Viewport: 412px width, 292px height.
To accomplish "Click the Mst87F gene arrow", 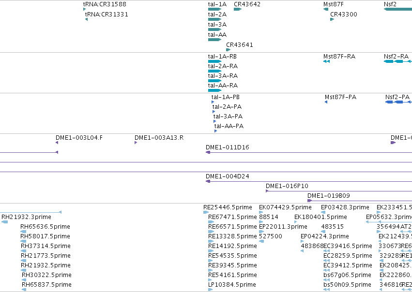I will coord(326,9).
